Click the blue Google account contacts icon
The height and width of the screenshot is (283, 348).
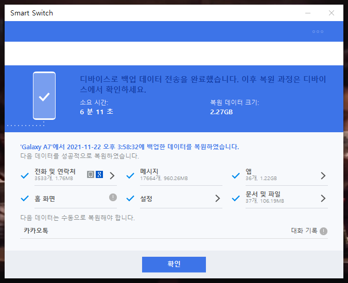coord(99,174)
